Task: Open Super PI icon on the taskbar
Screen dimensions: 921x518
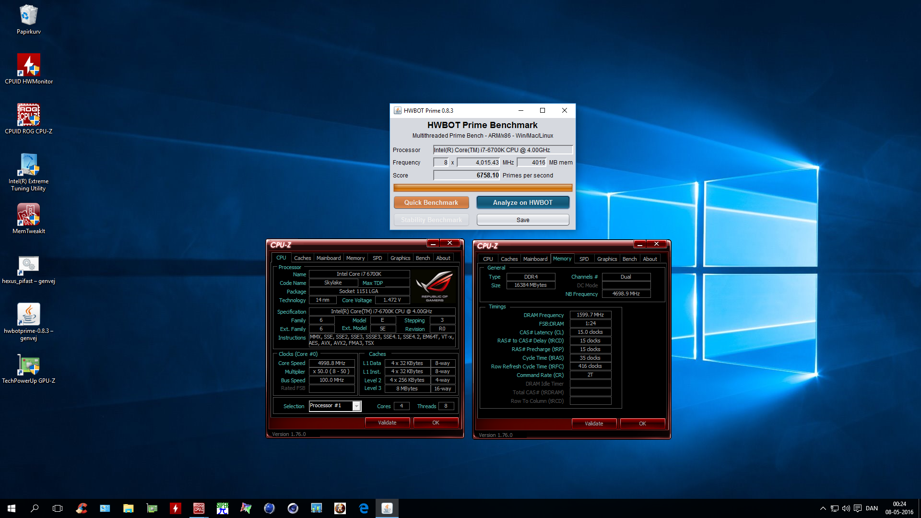Action: click(222, 508)
